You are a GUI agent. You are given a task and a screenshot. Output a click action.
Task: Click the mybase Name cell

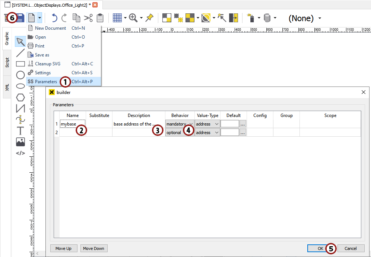click(x=73, y=124)
